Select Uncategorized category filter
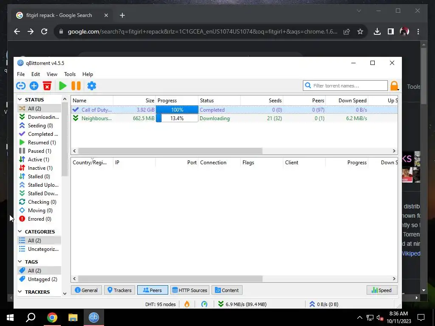Viewport: 435px width, 326px height. pos(39,249)
